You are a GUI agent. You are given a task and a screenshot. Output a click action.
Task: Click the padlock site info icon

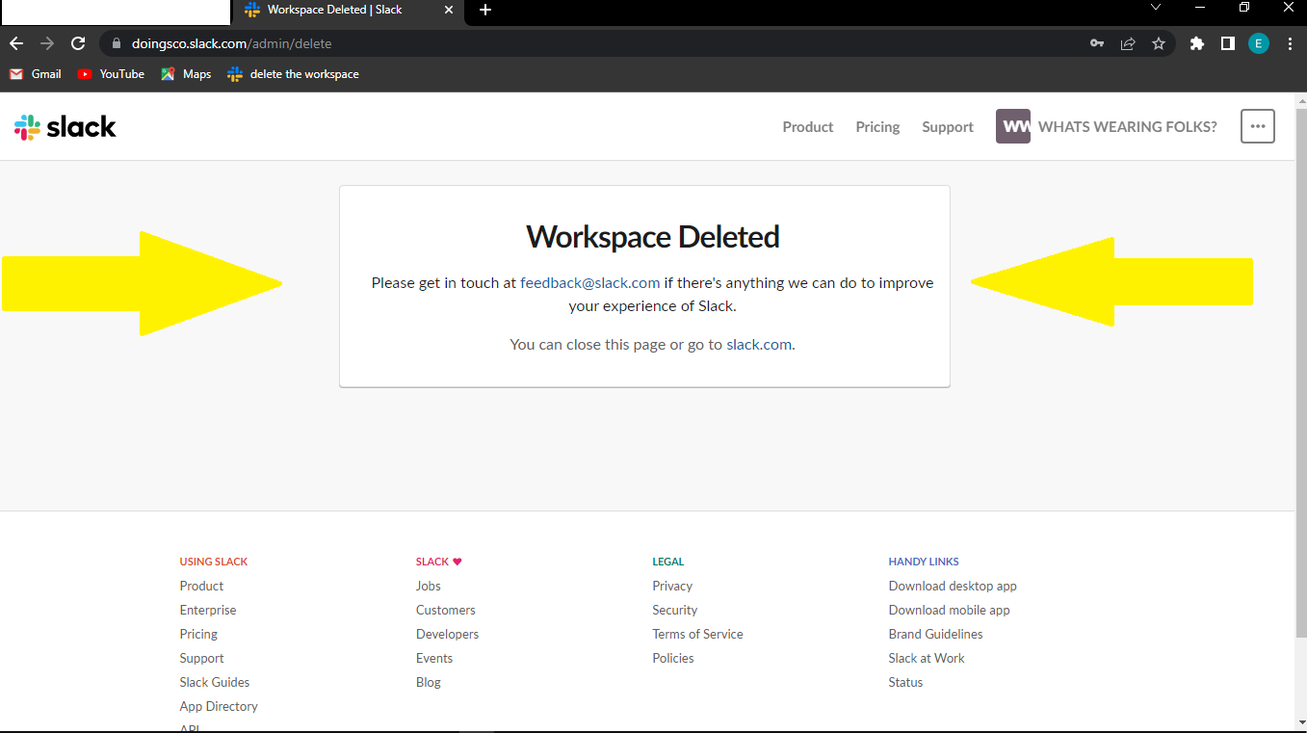(x=117, y=43)
